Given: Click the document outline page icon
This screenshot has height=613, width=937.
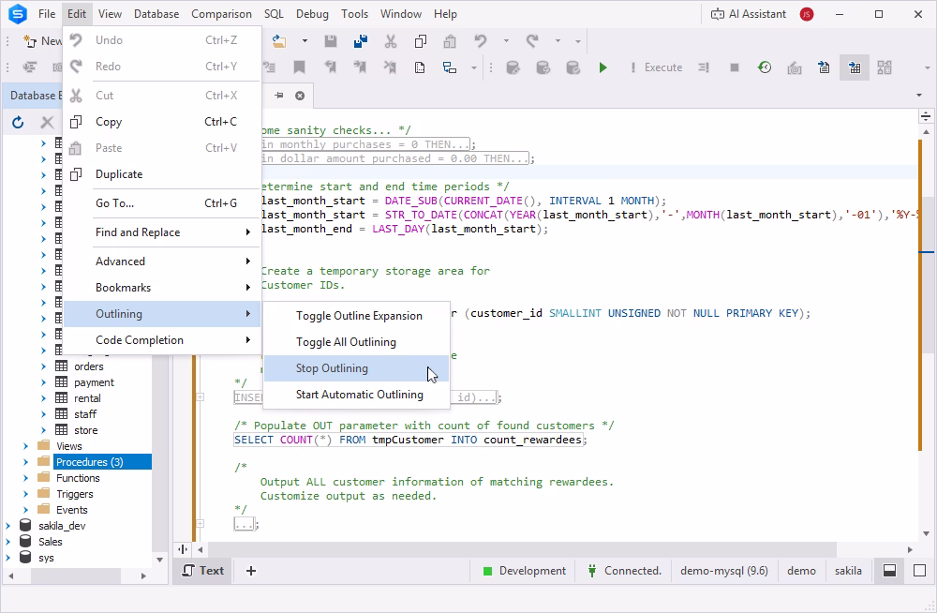Looking at the screenshot, I should [x=420, y=67].
